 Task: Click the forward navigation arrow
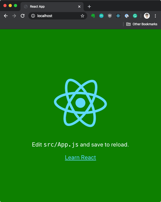[x=14, y=16]
